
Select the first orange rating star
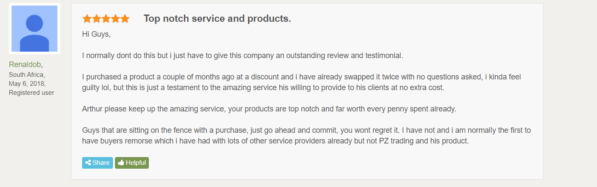(x=87, y=19)
